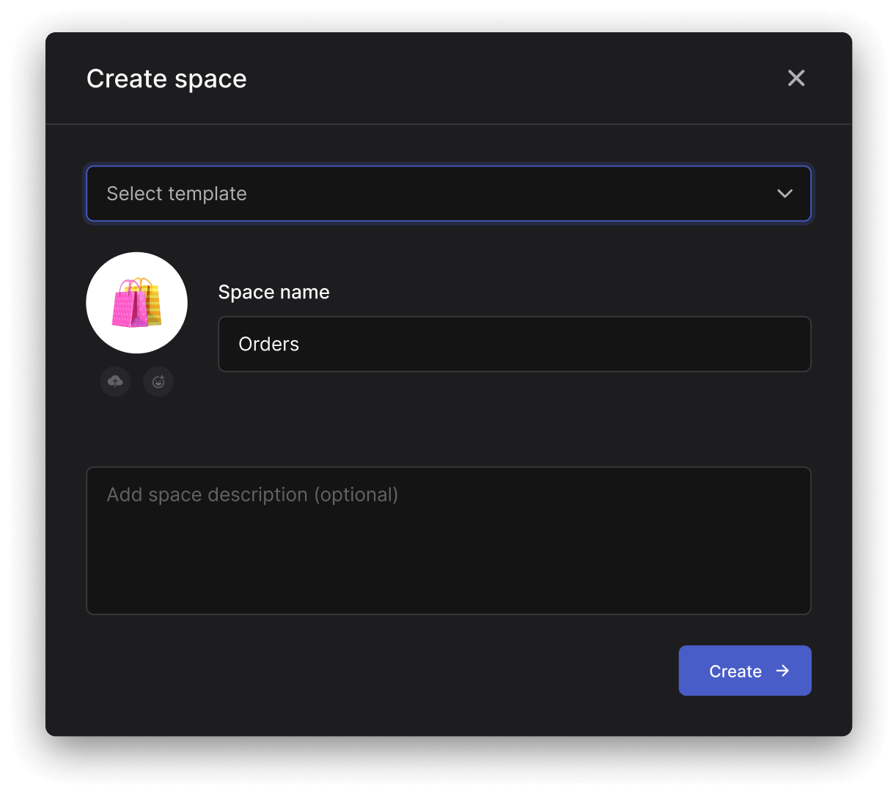
Task: Click the chevron on the Select template field
Action: tap(785, 194)
